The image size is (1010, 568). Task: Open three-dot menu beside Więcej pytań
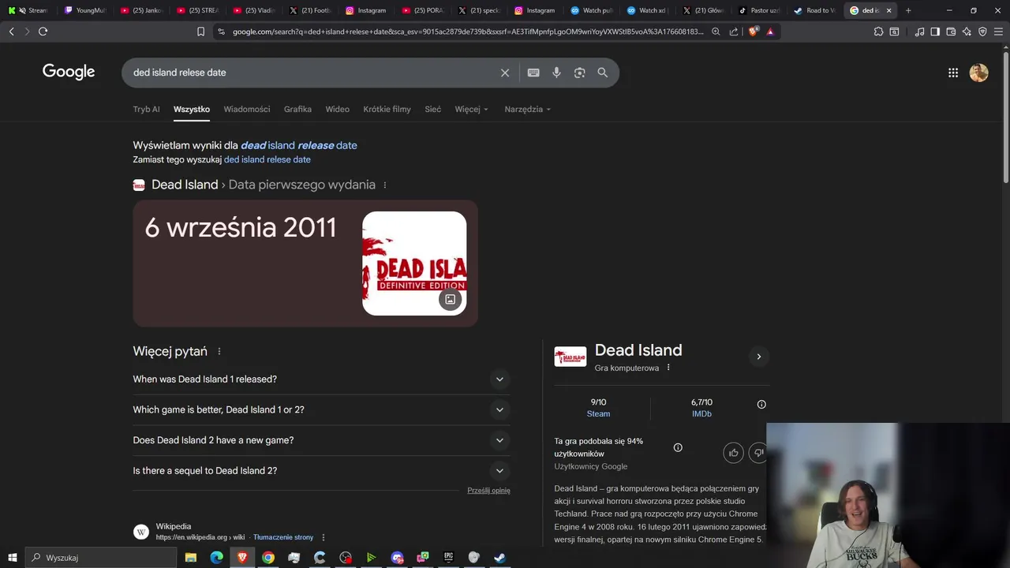pyautogui.click(x=219, y=352)
